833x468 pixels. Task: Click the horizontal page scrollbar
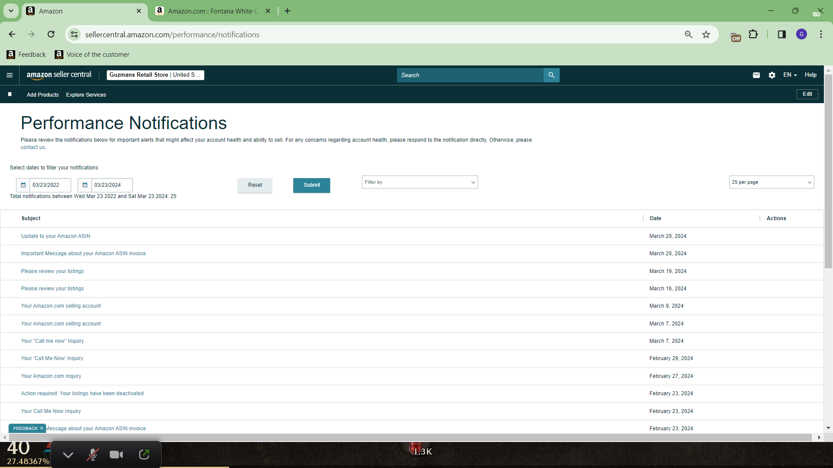click(x=410, y=438)
